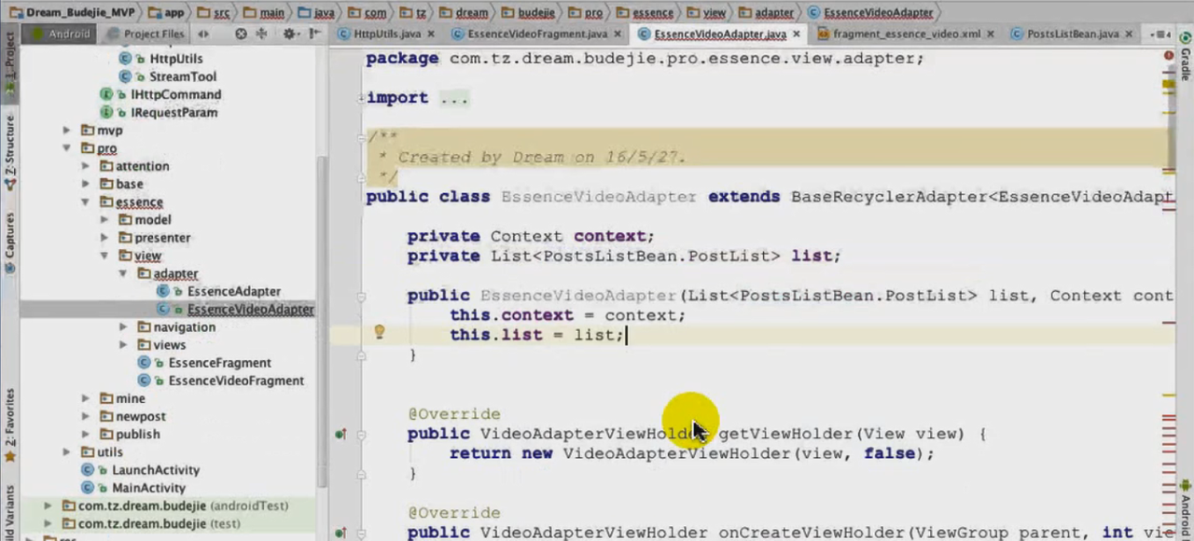Close the PostsListBean.java tab
Viewport: 1194px width, 541px height.
(1129, 35)
